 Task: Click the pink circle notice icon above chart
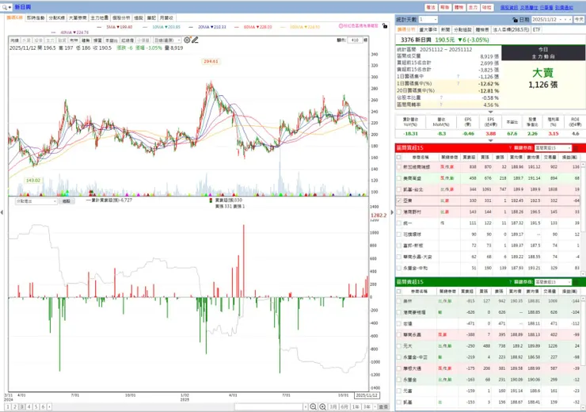click(x=341, y=26)
